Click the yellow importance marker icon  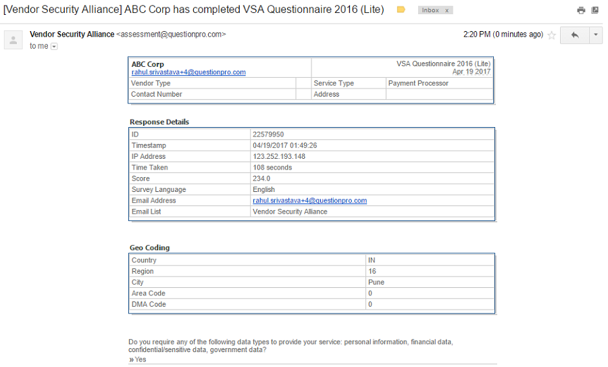click(401, 9)
